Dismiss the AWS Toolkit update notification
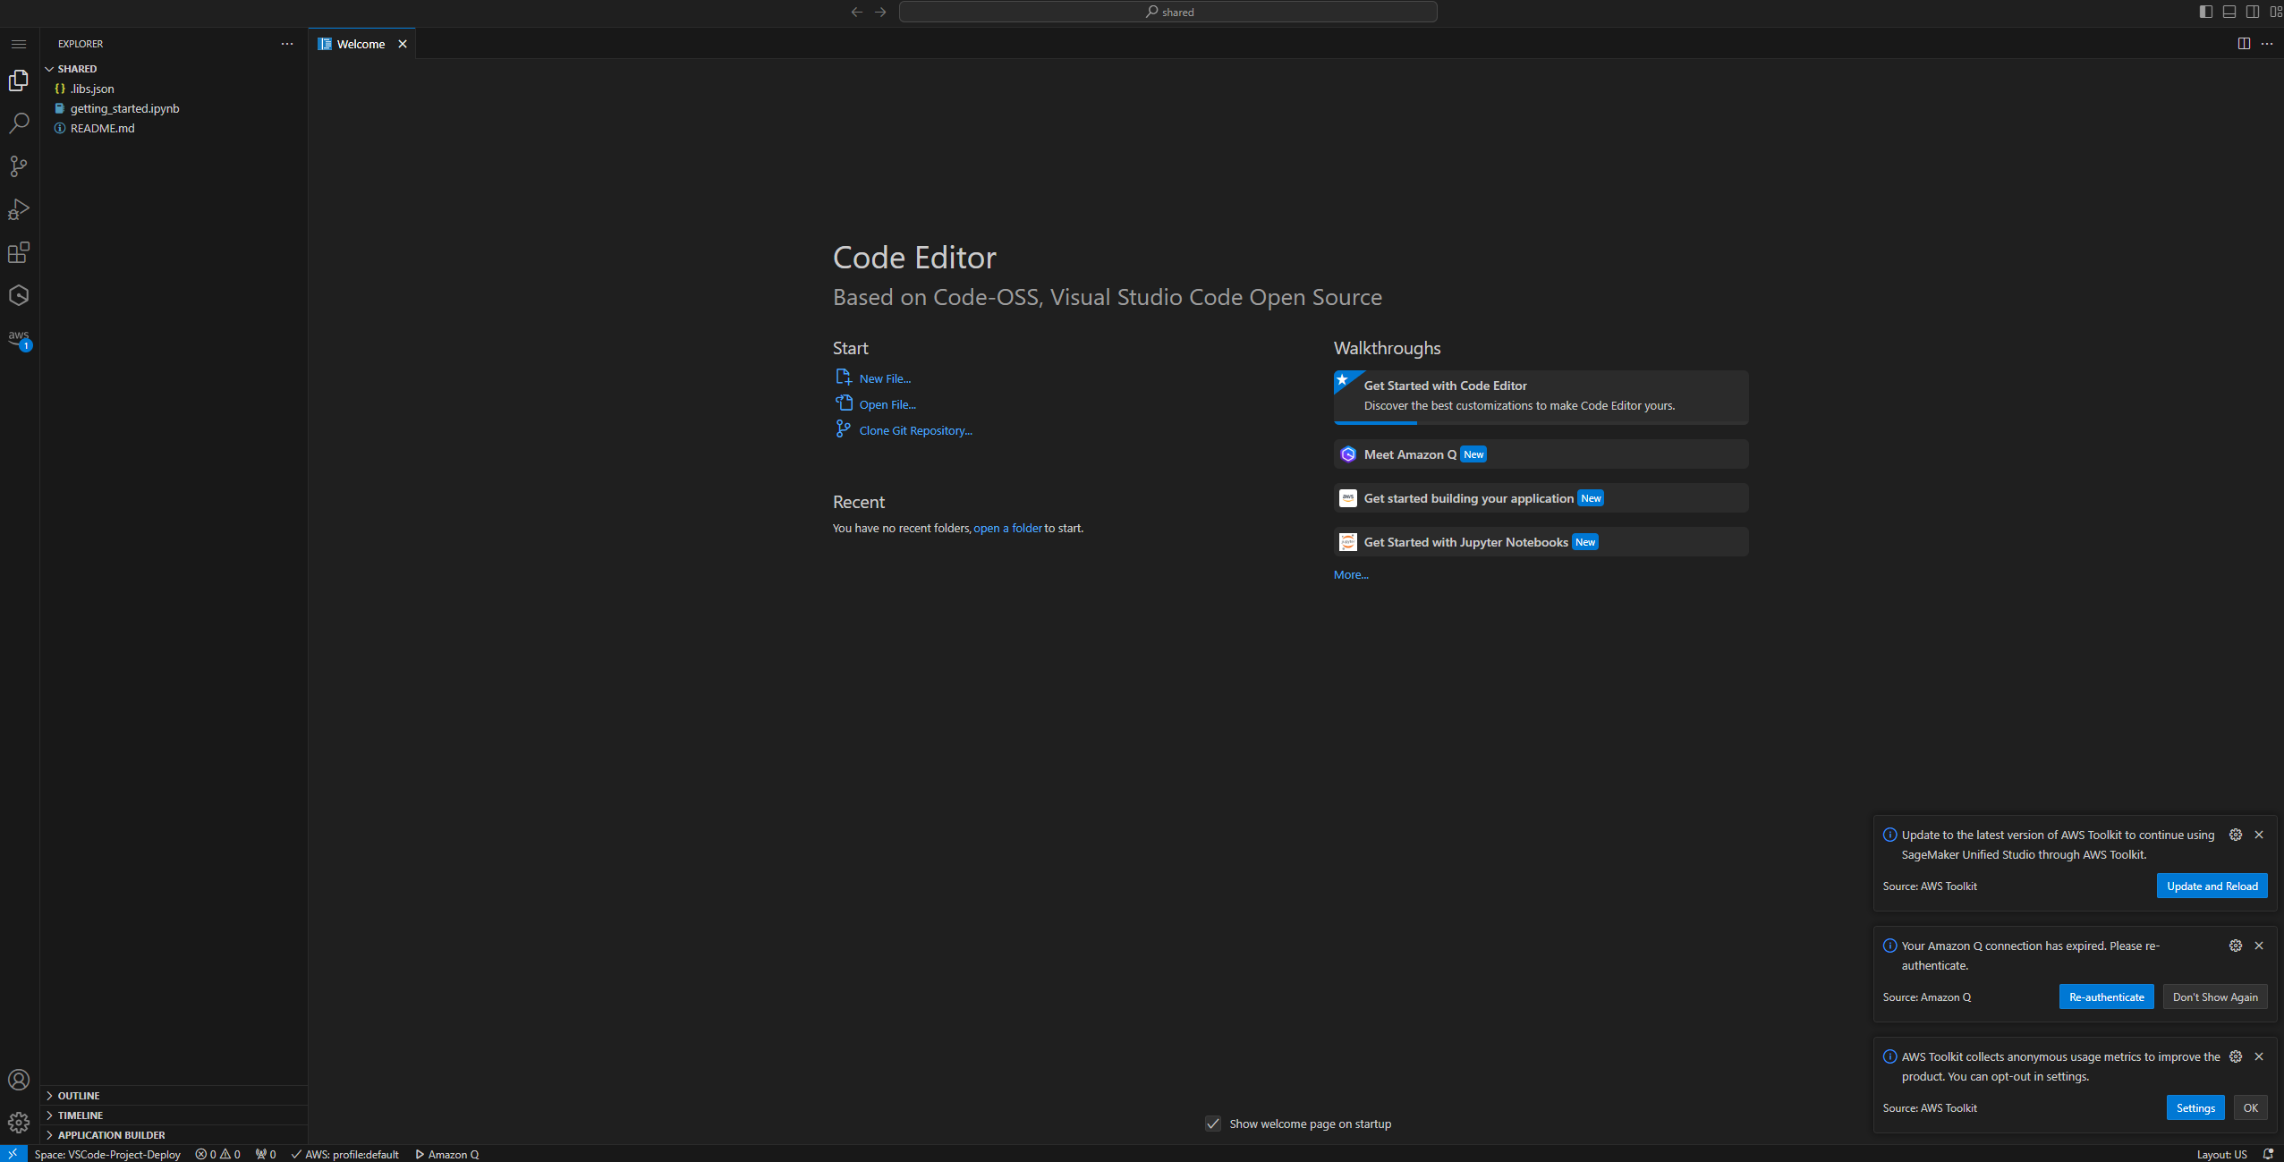This screenshot has width=2284, height=1162. coord(2259,835)
